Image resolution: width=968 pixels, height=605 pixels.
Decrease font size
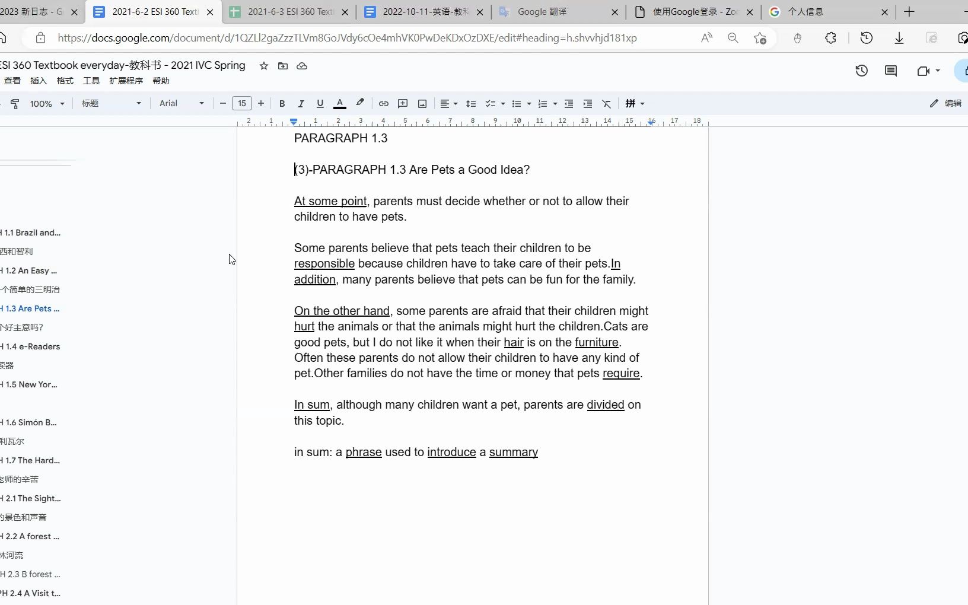(223, 104)
